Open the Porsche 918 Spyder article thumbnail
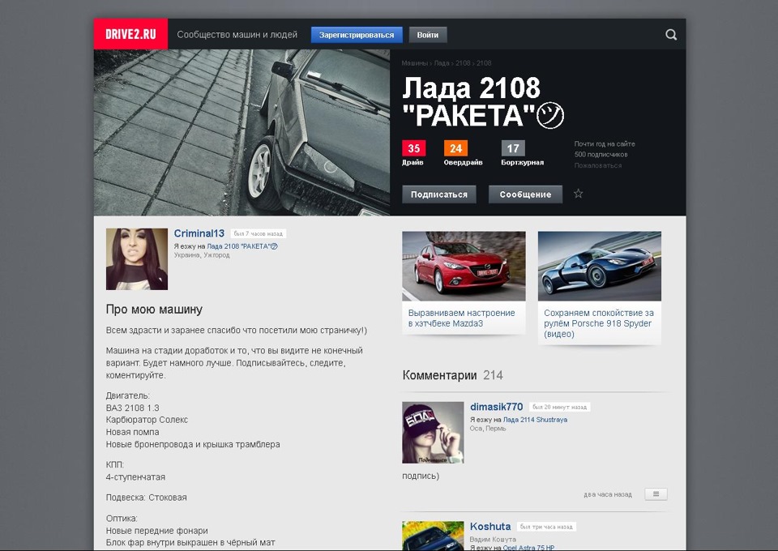 [600, 266]
